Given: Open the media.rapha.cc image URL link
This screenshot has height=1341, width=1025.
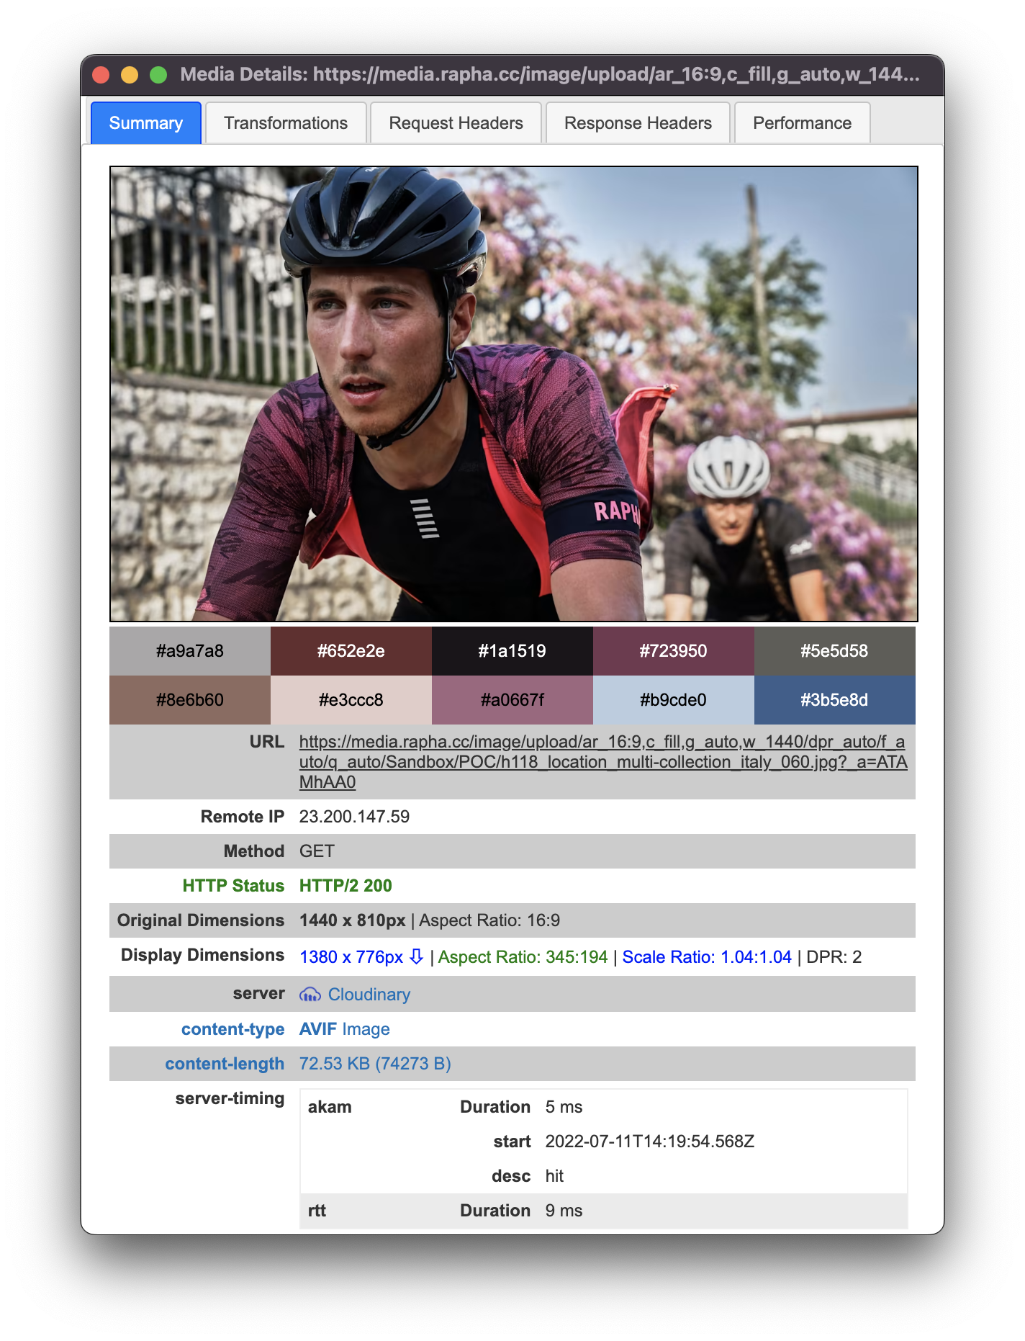Looking at the screenshot, I should pyautogui.click(x=603, y=762).
